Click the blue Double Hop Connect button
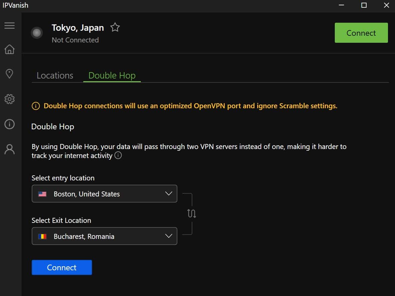 pos(62,267)
